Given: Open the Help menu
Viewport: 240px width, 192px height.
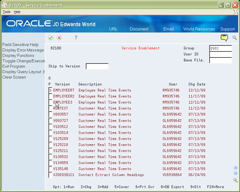Looking at the screenshot, I should (17, 12).
